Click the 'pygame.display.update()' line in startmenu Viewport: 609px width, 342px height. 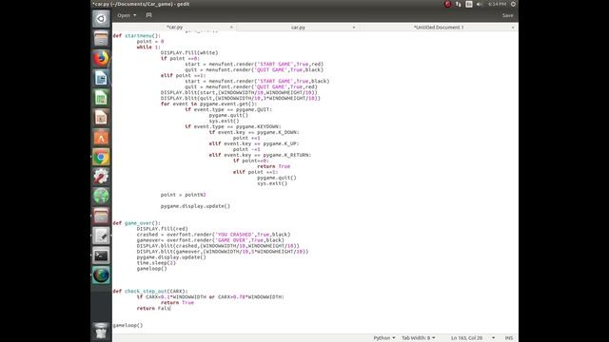click(x=195, y=206)
